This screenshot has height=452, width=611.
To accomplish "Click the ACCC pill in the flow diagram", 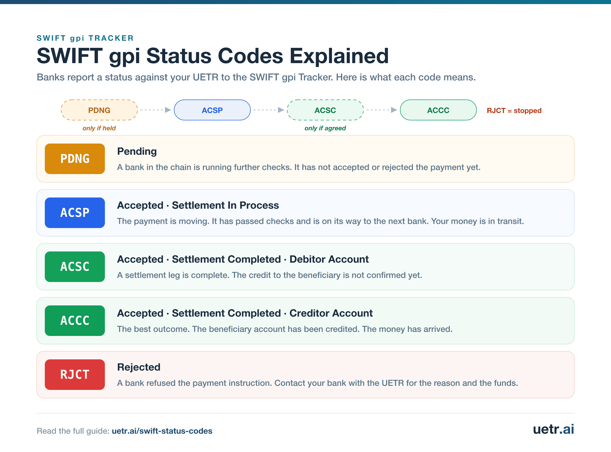I will tap(438, 110).
